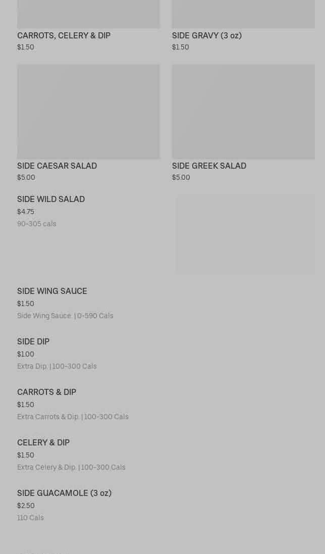Click the $2.50 guacamole price
This screenshot has height=554, width=325.
[x=26, y=506]
